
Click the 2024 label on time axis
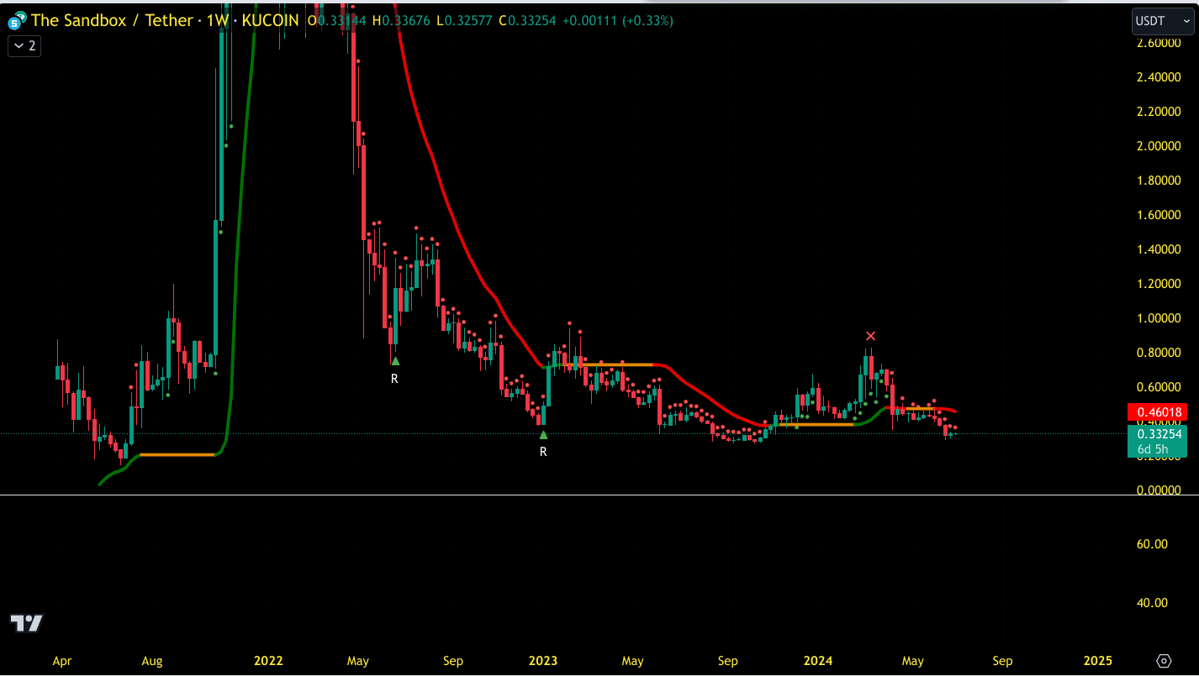(x=818, y=661)
